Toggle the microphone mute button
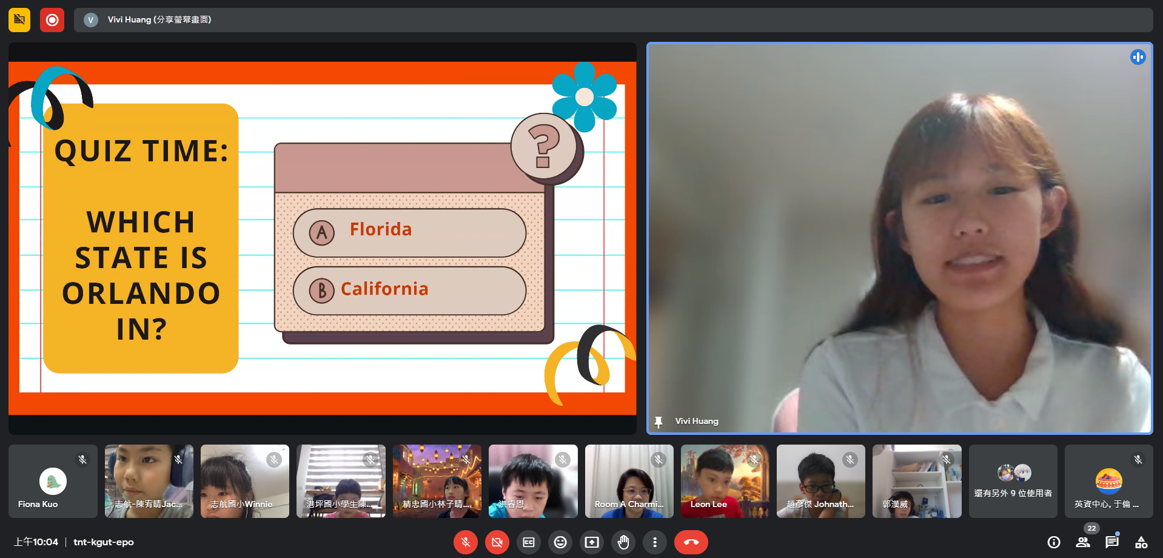The width and height of the screenshot is (1163, 558). coord(466,542)
